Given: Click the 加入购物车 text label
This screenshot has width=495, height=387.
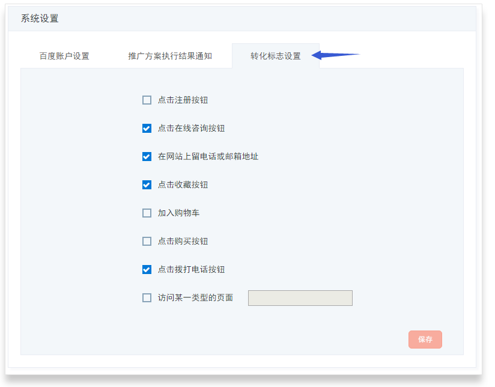Looking at the screenshot, I should click(178, 213).
